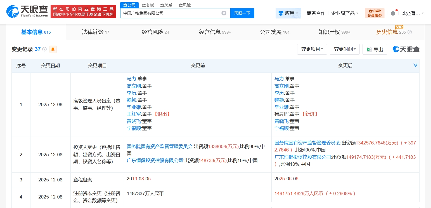
Task: Click the TianYanCha logo in header
Action: click(27, 11)
